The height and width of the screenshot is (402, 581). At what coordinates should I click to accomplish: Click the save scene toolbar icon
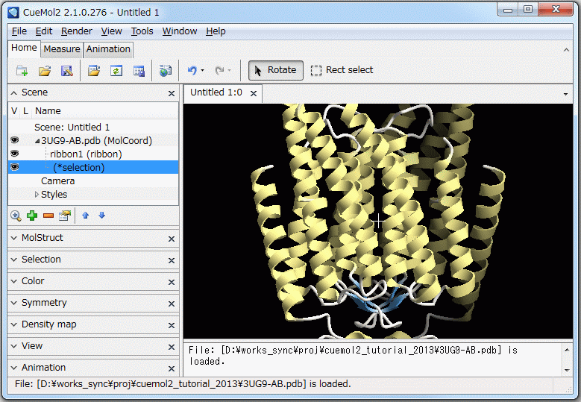click(x=66, y=70)
